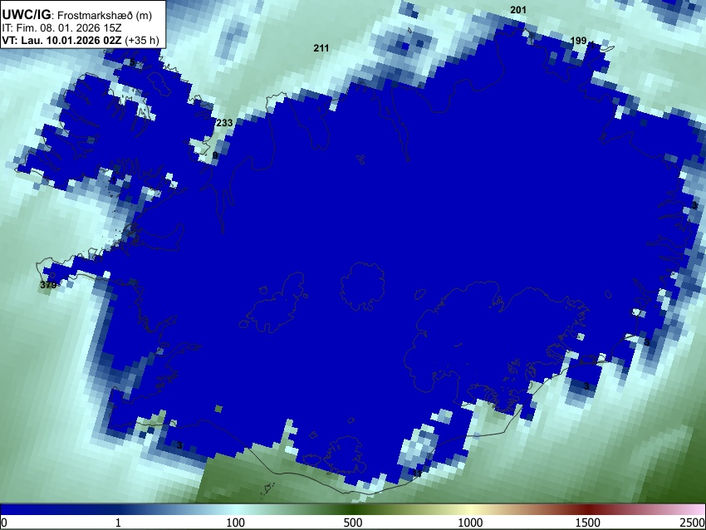This screenshot has width=706, height=530.
Task: Click the "1" label on the color scale
Action: point(118,523)
